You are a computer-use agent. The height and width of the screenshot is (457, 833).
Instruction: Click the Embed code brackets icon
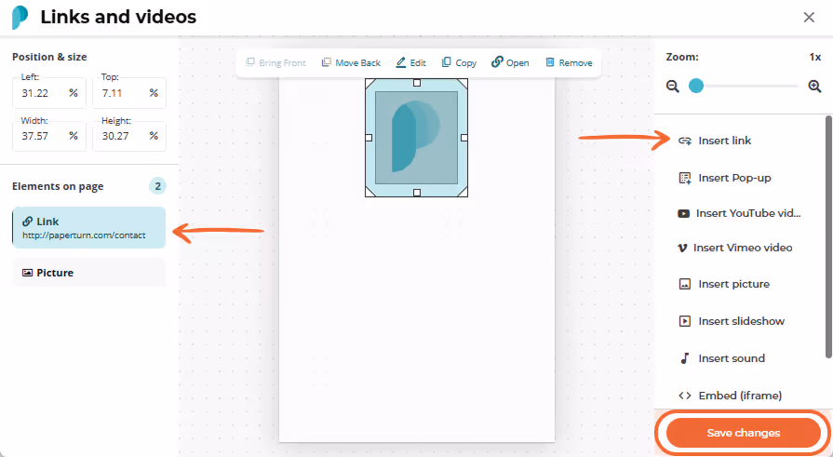[685, 396]
